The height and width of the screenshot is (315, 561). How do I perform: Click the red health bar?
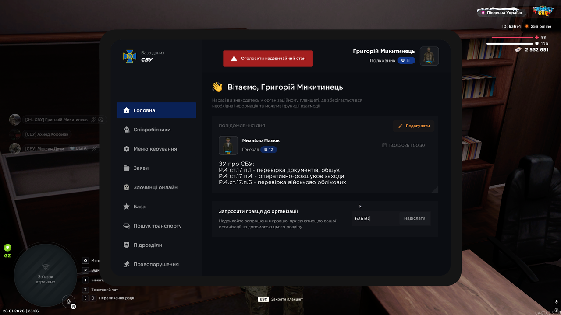(x=512, y=38)
